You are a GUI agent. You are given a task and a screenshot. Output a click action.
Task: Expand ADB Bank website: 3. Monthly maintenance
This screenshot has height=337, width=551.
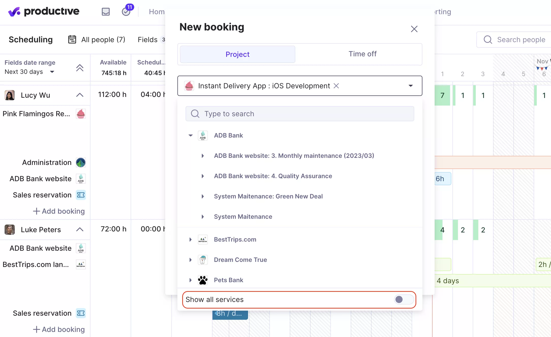203,156
